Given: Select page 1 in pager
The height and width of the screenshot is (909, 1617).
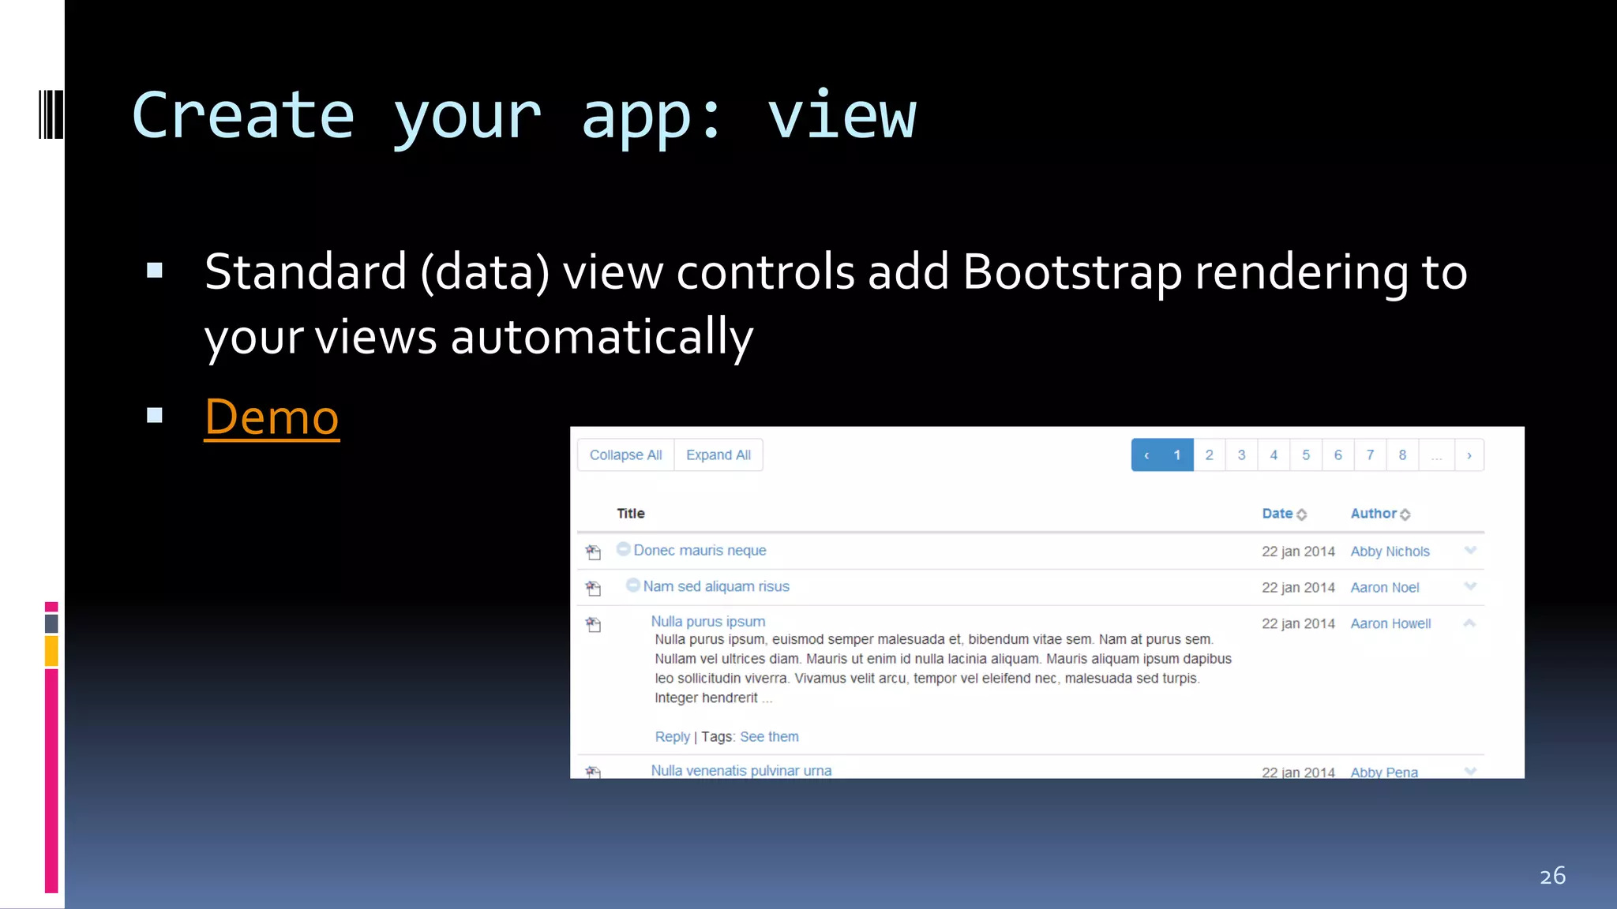Looking at the screenshot, I should tap(1177, 455).
